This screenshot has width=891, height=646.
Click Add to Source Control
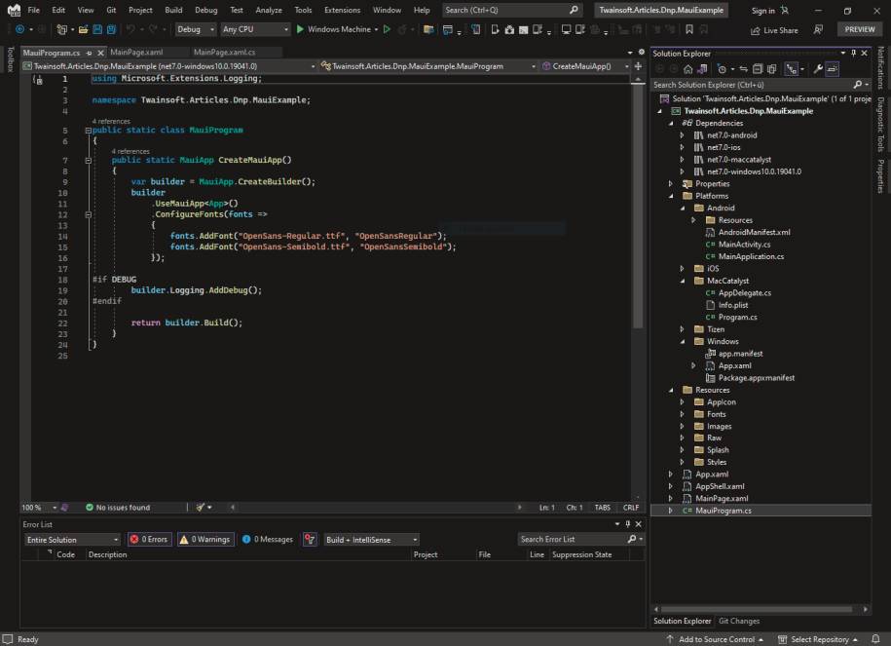[x=716, y=640]
